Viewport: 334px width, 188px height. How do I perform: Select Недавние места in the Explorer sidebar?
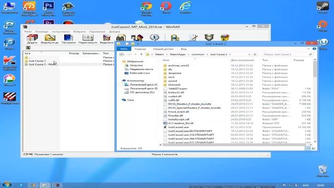(x=141, y=69)
